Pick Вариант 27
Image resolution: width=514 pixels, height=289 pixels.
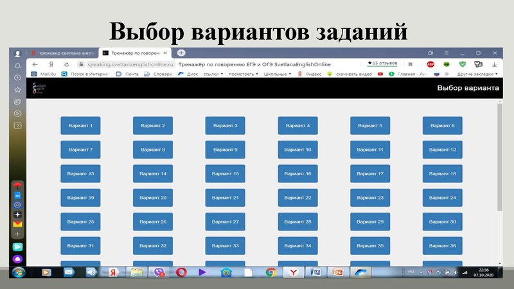coord(226,222)
